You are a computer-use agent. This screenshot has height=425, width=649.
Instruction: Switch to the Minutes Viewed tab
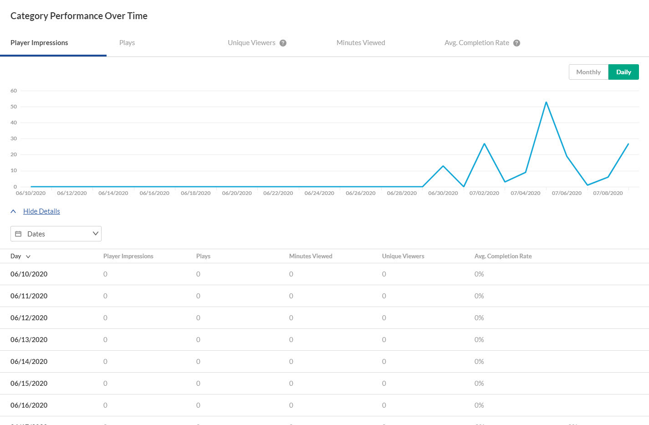[x=361, y=43]
